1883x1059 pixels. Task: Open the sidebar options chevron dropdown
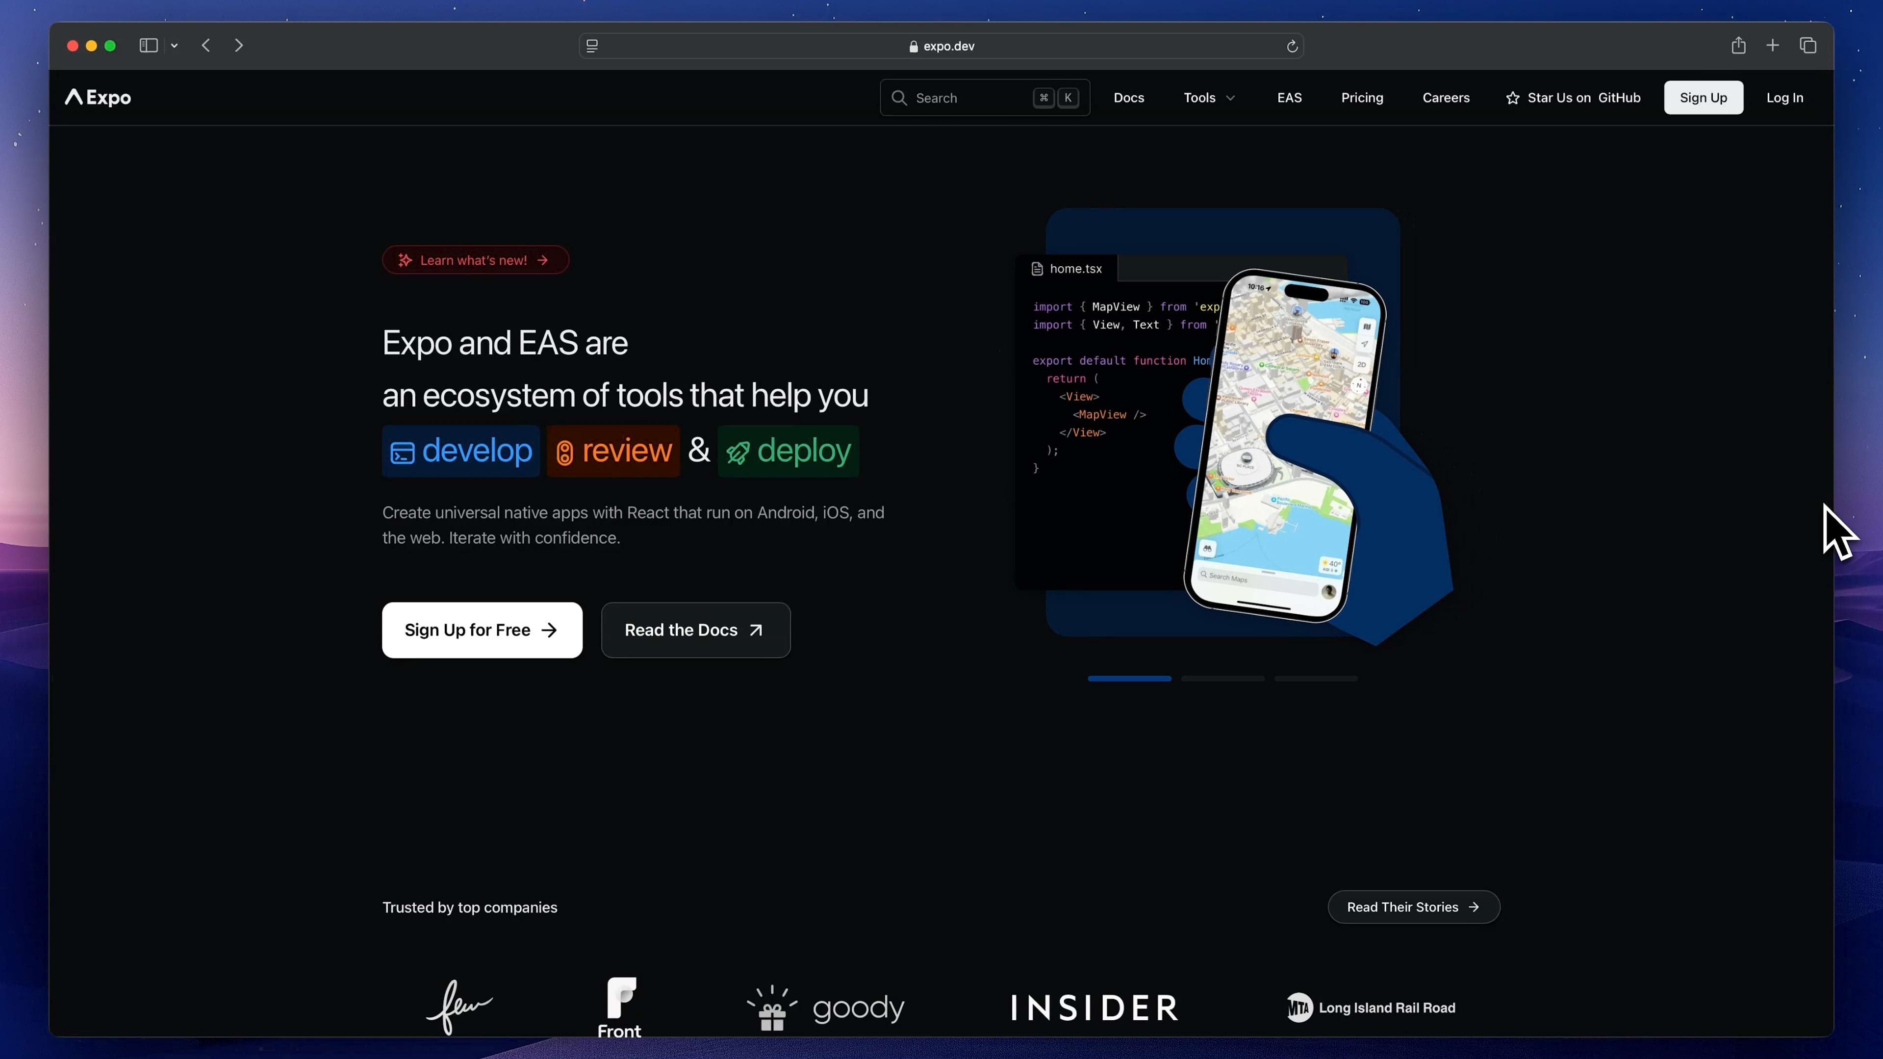(175, 45)
